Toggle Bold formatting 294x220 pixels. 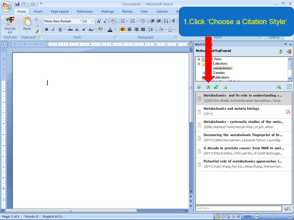pyautogui.click(x=47, y=30)
